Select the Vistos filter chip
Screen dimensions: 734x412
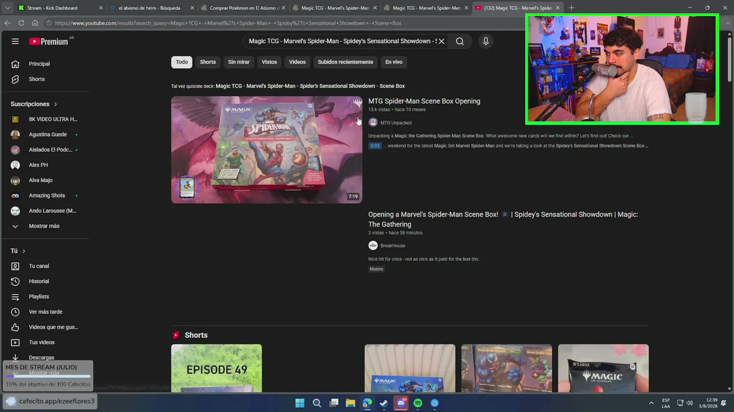(x=270, y=62)
